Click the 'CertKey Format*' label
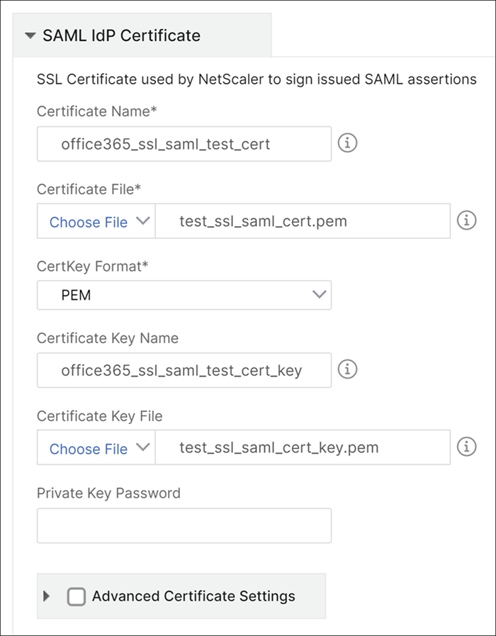This screenshot has height=636, width=496. [x=93, y=267]
